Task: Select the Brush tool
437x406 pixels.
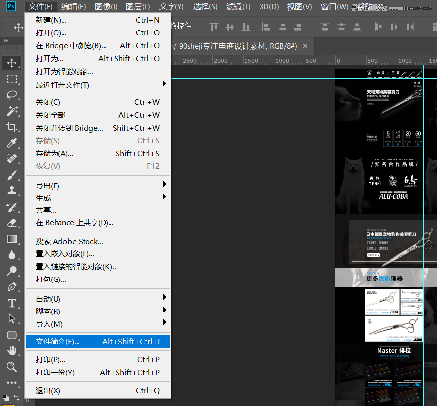Action: click(12, 175)
